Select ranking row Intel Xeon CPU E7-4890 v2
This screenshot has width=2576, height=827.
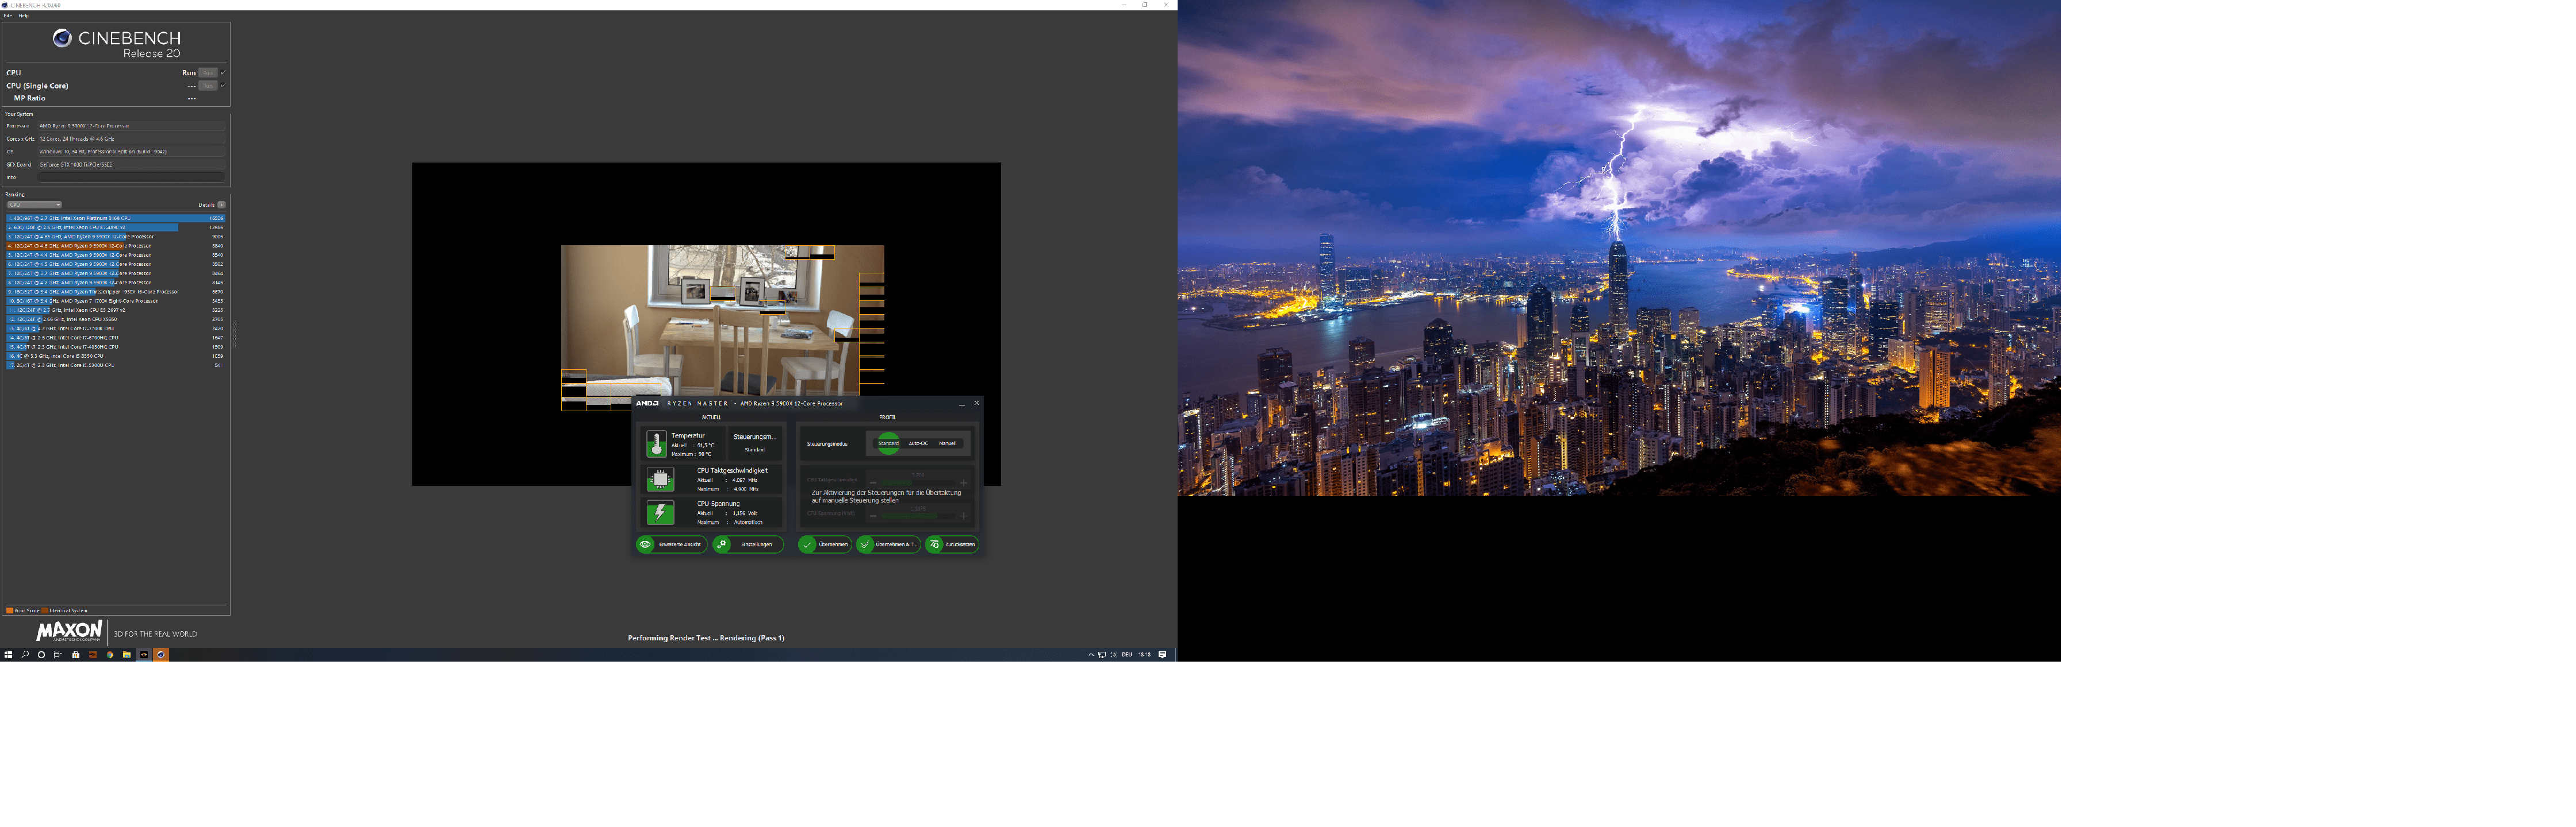(115, 228)
